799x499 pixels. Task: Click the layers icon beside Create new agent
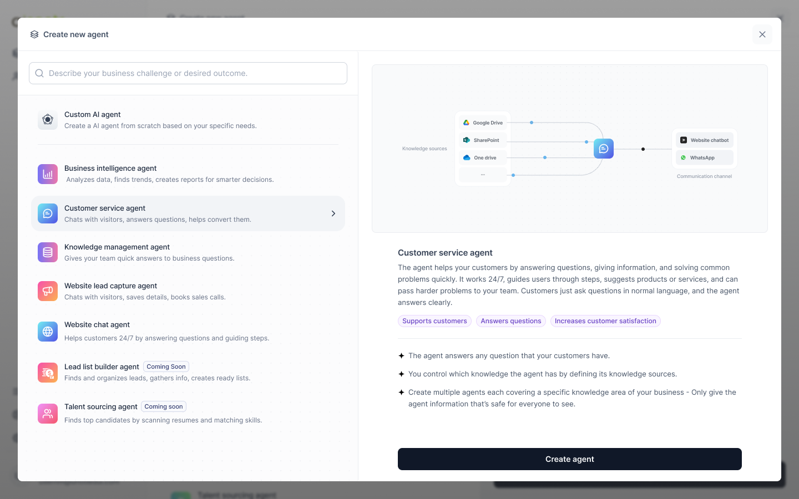pyautogui.click(x=34, y=34)
